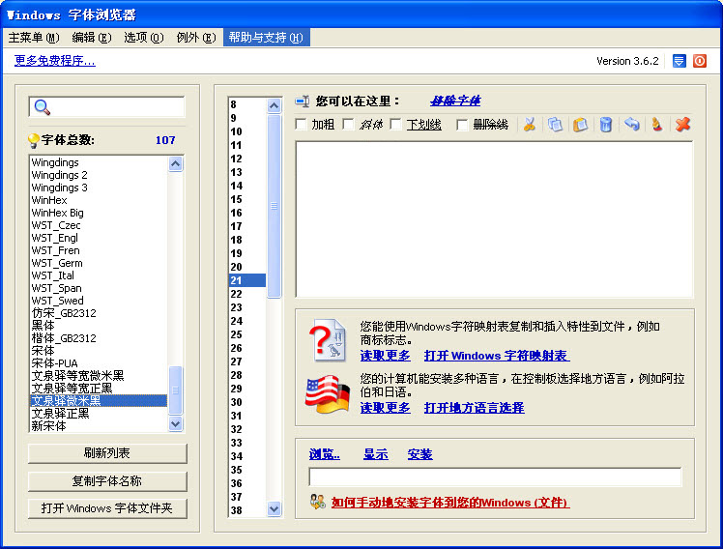Screen dimensions: 723x549
Task: Click the scissors cut icon
Action: coord(529,125)
